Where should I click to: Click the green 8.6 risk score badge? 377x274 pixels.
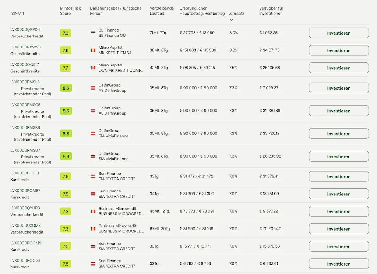(66, 88)
